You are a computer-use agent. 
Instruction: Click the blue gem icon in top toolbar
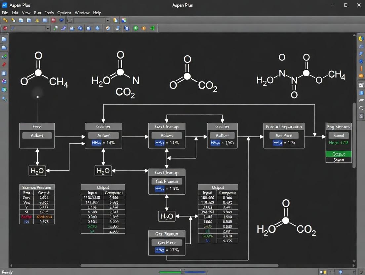(x=61, y=20)
